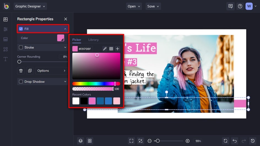The height and width of the screenshot is (146, 260).
Task: Click the saturation gradient picker area
Action: [x=96, y=66]
